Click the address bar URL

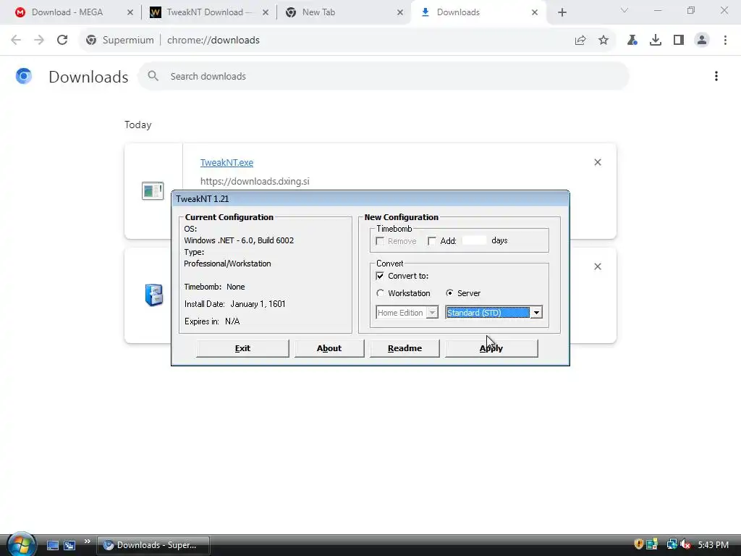coord(213,41)
